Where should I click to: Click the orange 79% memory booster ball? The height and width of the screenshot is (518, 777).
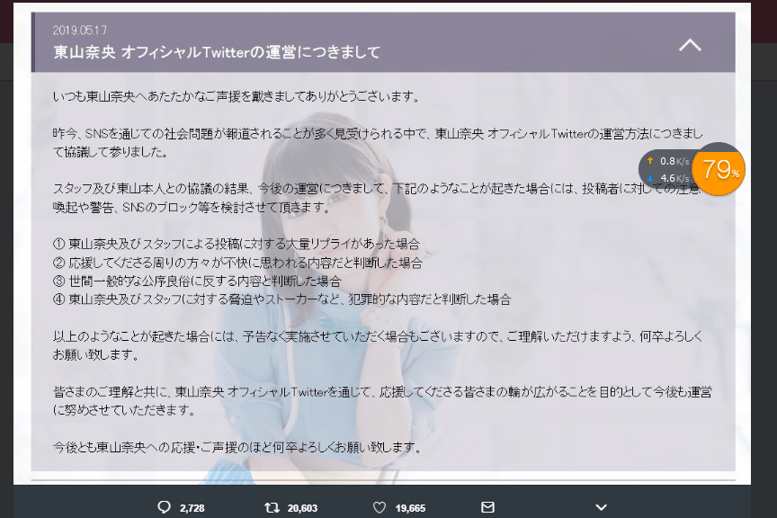click(719, 169)
